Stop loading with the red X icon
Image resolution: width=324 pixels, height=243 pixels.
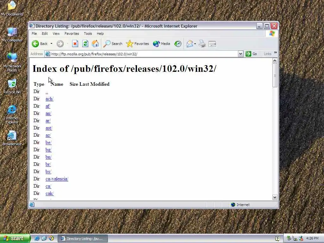tap(75, 44)
